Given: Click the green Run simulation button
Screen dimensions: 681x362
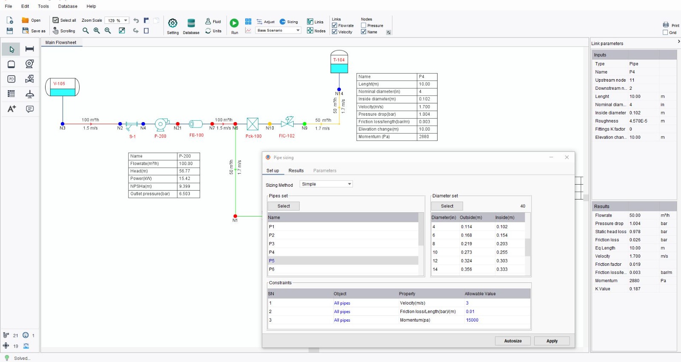Looking at the screenshot, I should tap(234, 23).
